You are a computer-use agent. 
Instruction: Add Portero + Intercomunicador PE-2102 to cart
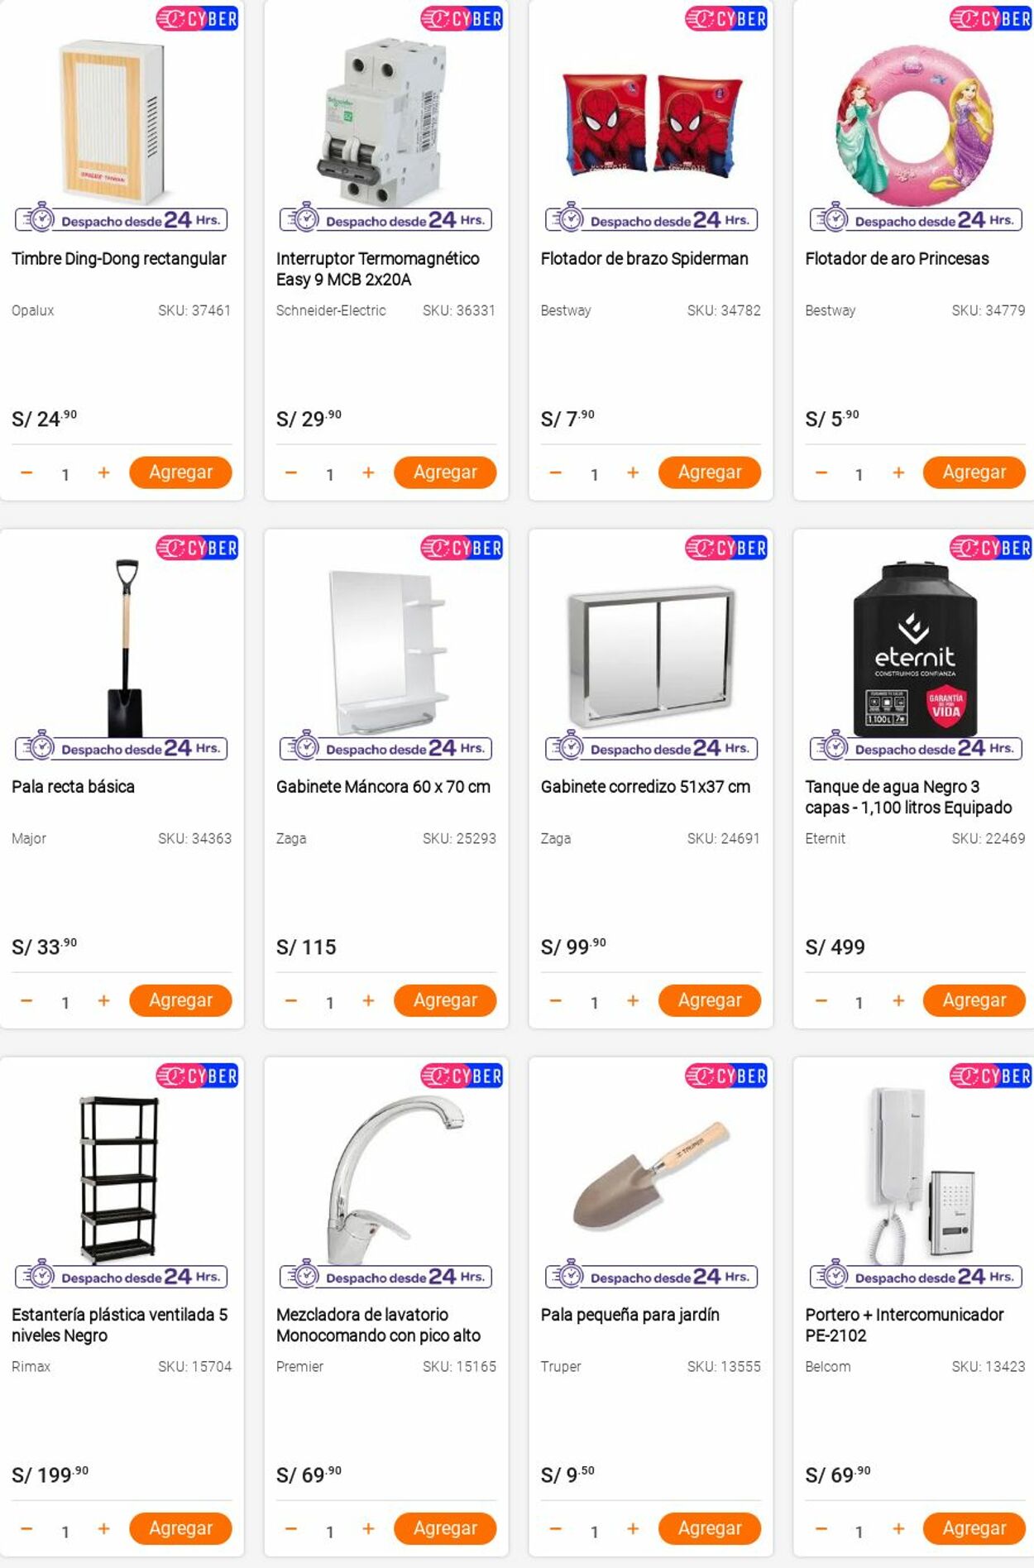974,1528
